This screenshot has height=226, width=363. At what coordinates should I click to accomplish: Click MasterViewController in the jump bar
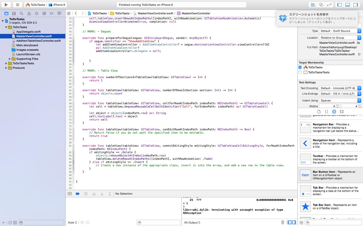pyautogui.click(x=196, y=13)
